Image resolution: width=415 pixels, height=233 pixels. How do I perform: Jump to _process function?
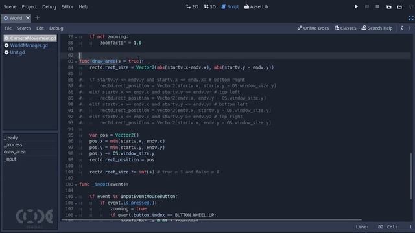point(13,144)
